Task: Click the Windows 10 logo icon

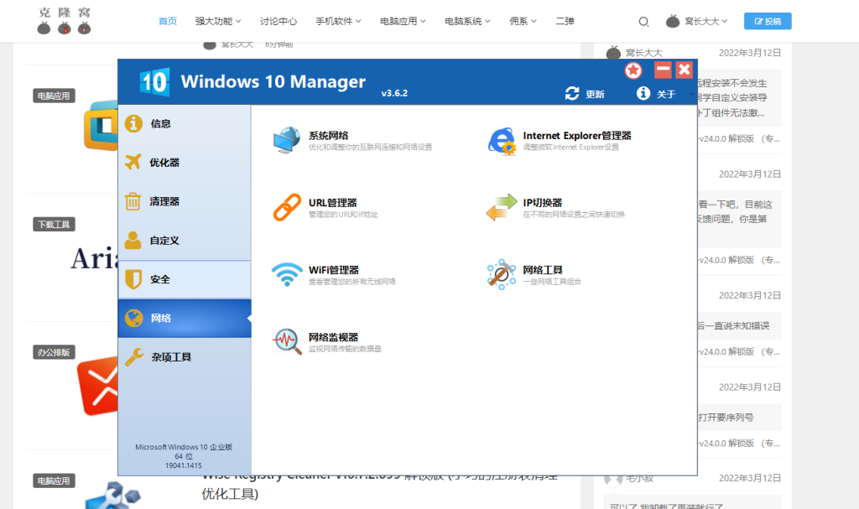Action: 154,82
